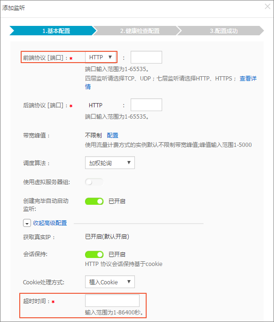Click the collapse arrow icon beside 收起高级配置

point(27,223)
